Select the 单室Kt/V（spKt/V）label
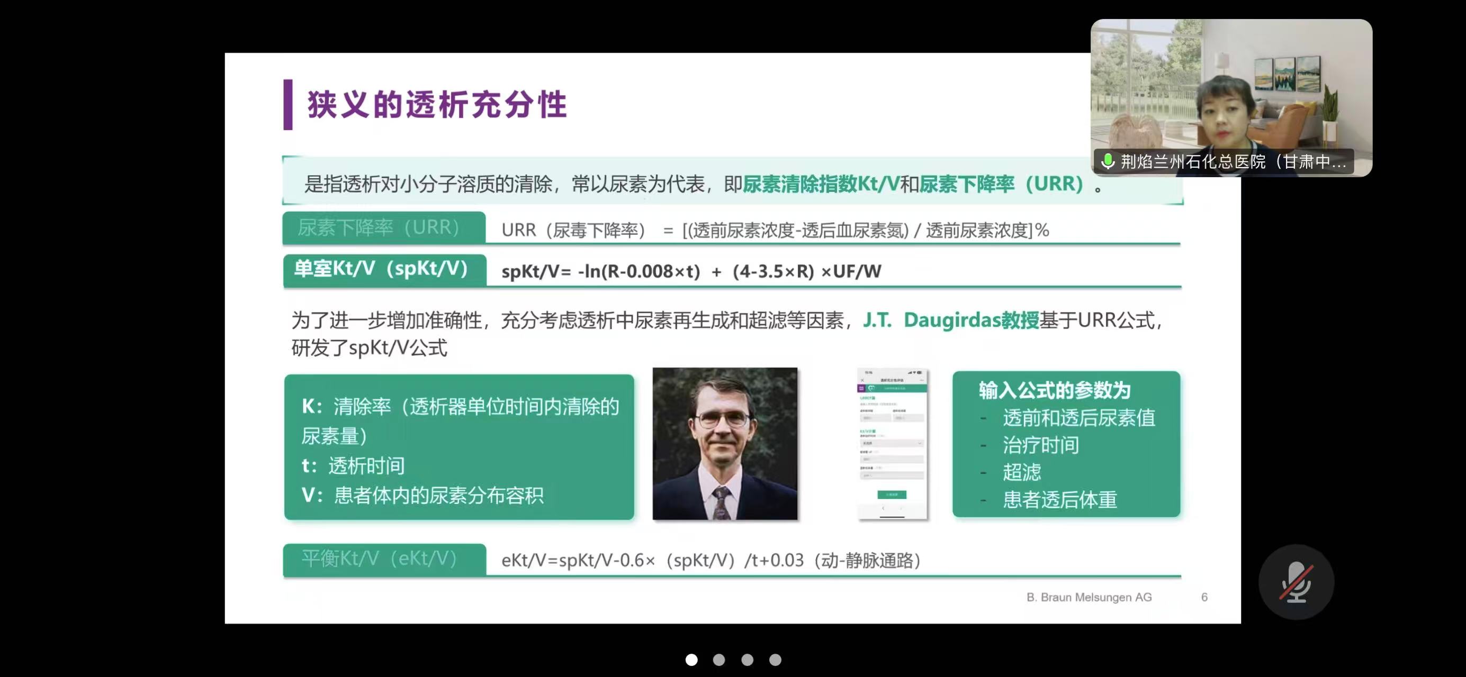1466x677 pixels. (x=385, y=269)
